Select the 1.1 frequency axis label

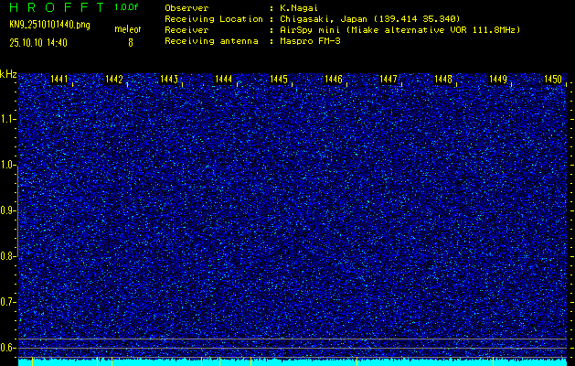click(8, 119)
